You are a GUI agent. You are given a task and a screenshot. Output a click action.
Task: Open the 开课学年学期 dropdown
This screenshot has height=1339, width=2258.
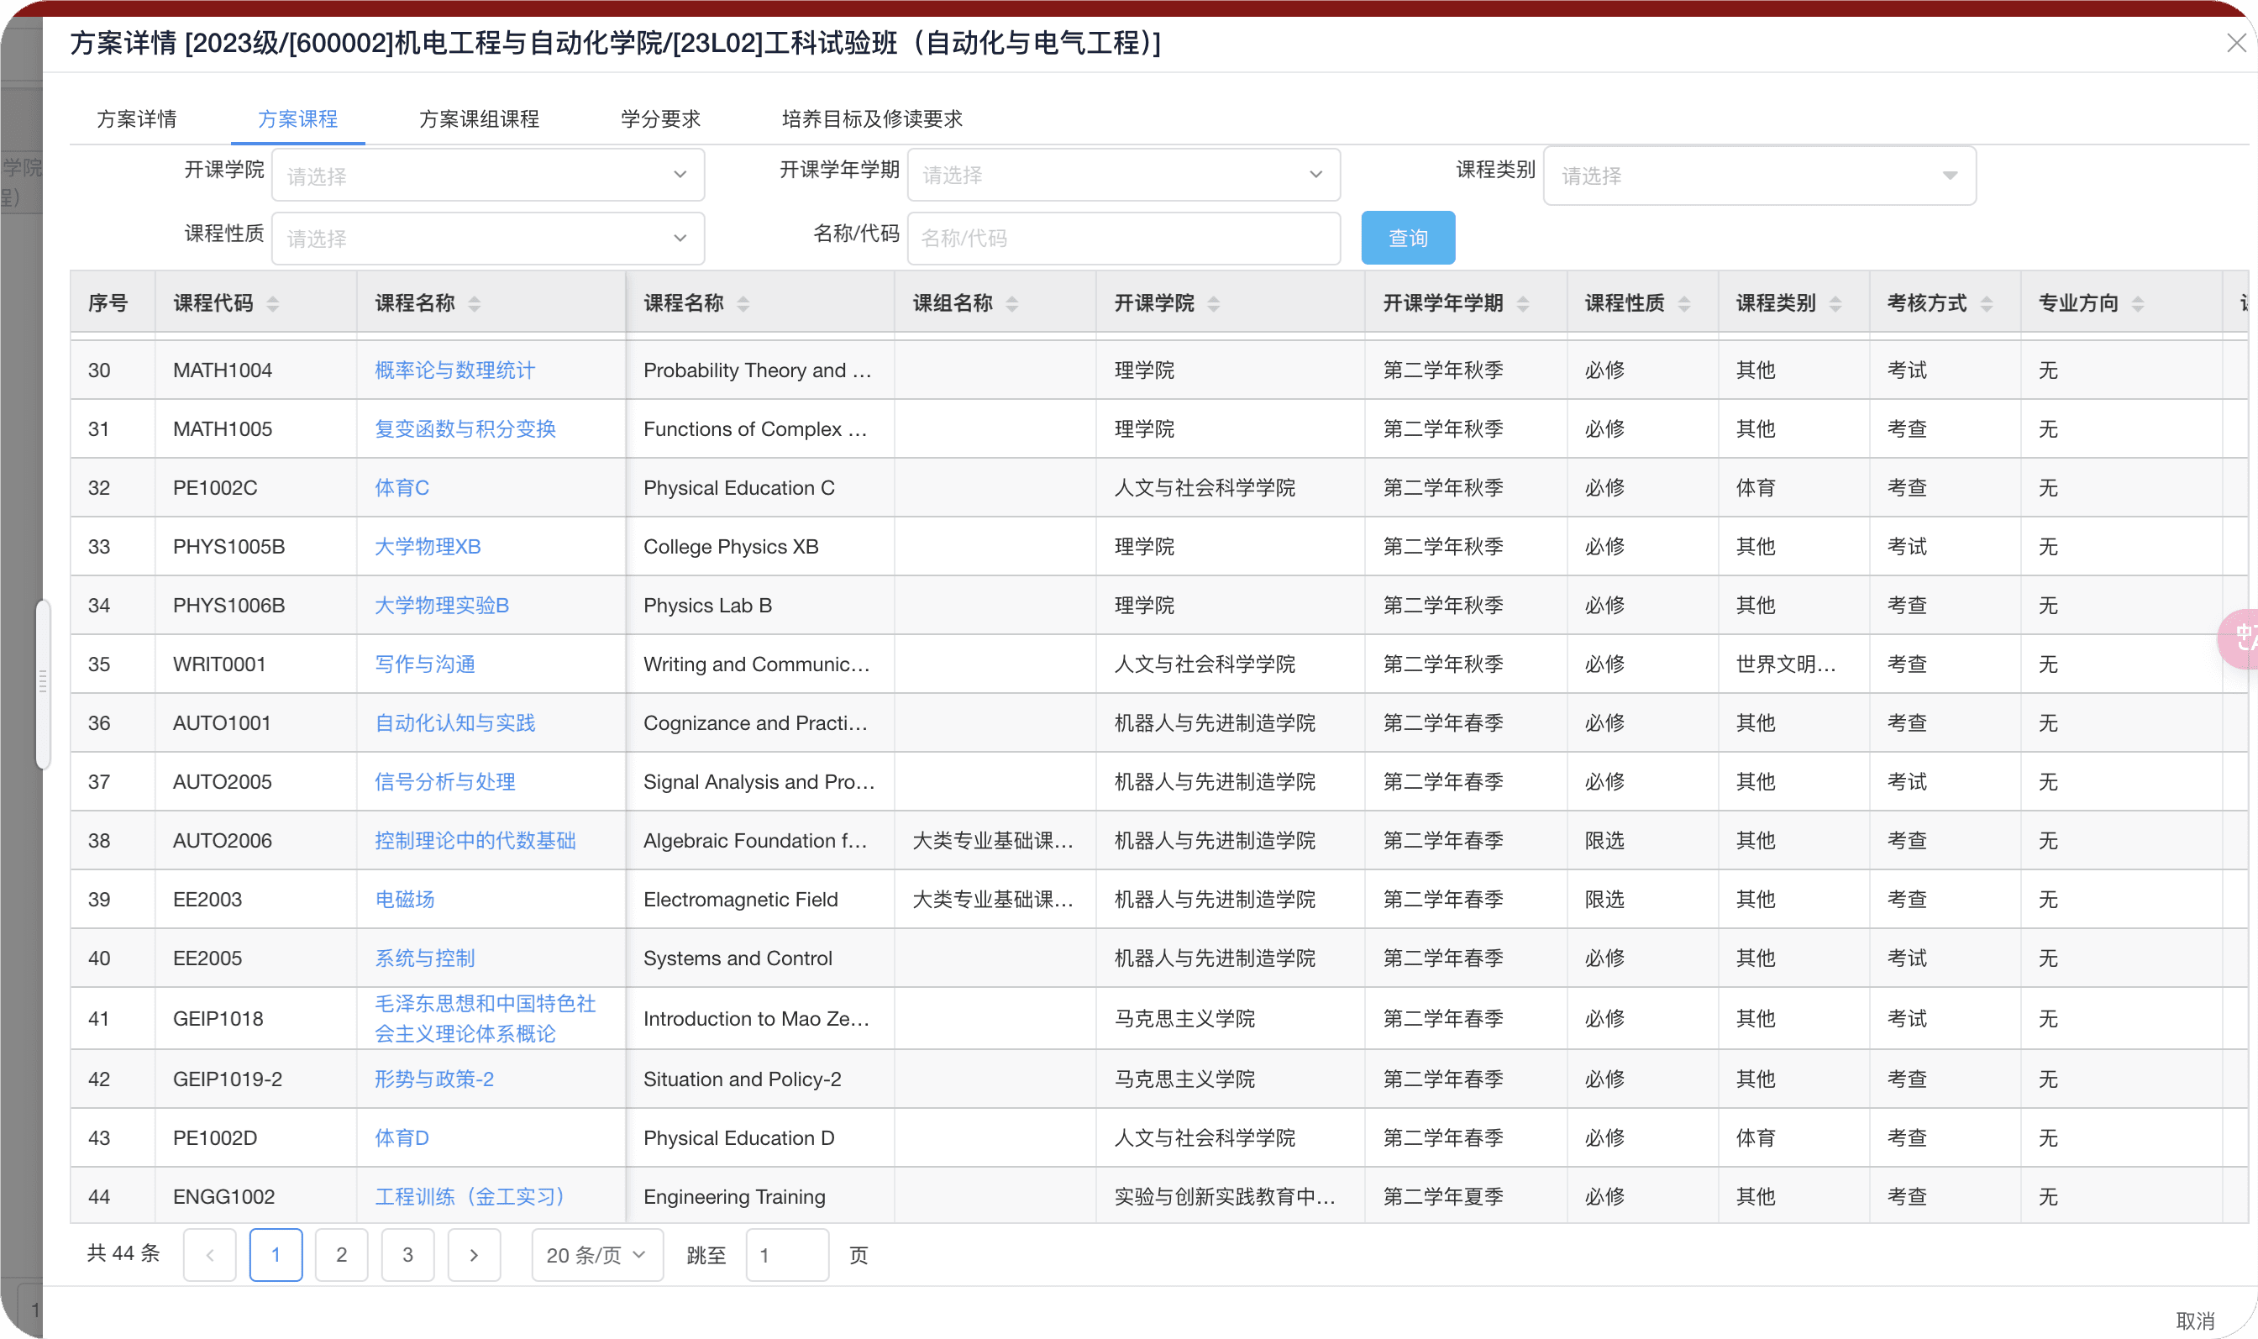click(1123, 175)
